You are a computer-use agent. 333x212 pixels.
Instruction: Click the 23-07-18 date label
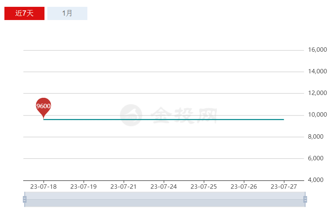pos(43,187)
